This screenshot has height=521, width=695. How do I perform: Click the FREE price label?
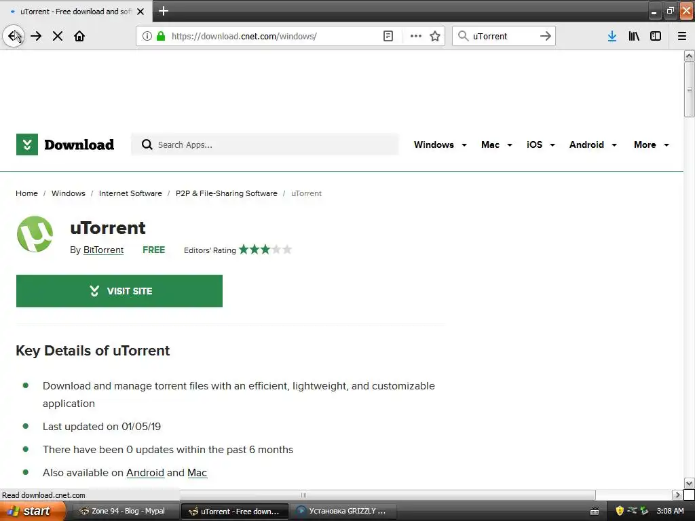[x=154, y=250]
